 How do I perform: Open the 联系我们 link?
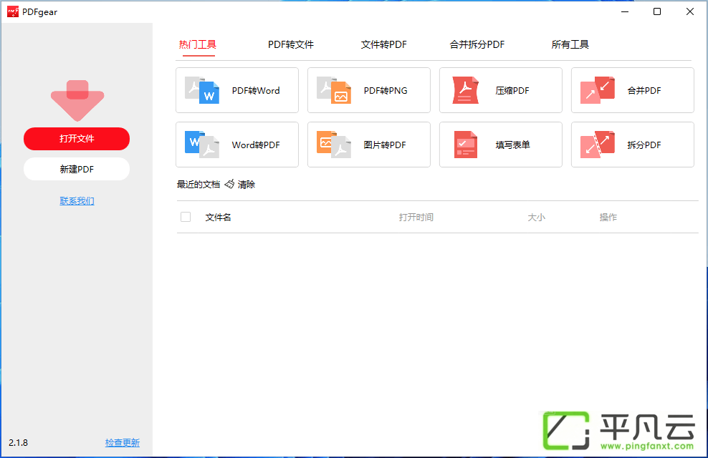pos(77,201)
